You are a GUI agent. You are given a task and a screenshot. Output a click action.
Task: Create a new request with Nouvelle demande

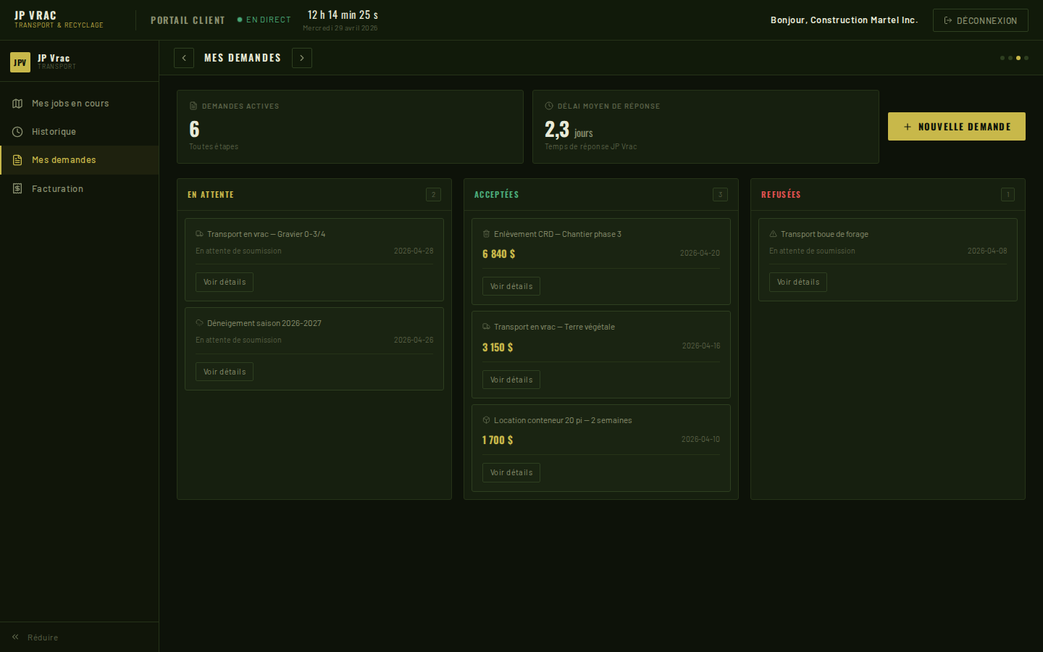tap(956, 127)
